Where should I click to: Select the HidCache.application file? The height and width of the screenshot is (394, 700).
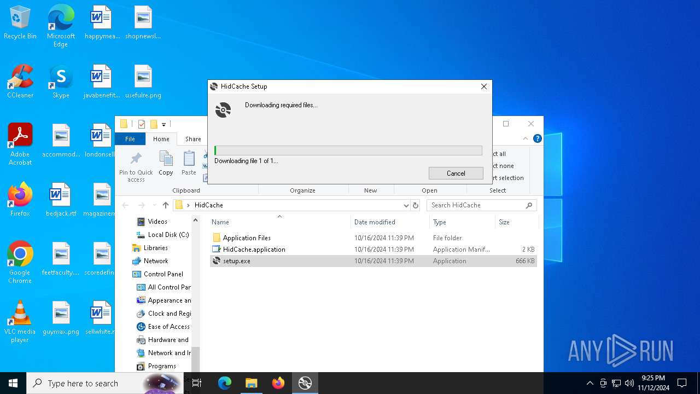(254, 250)
